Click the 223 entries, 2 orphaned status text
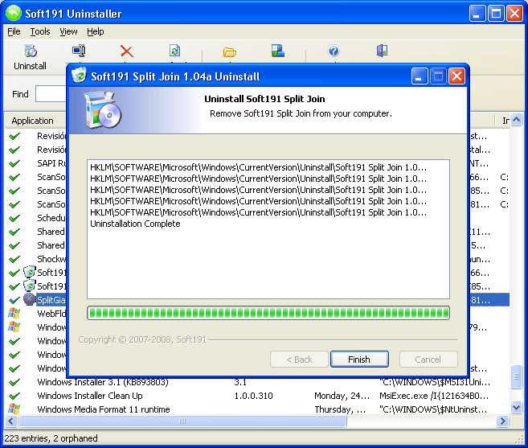528x448 pixels. 51,438
